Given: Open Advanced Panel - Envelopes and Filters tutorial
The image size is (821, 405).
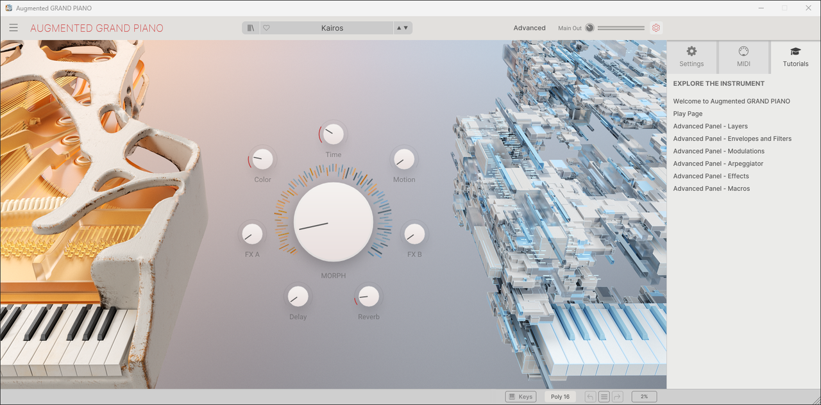Looking at the screenshot, I should point(732,138).
